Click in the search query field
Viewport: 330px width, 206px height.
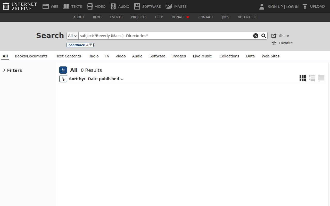pyautogui.click(x=165, y=36)
